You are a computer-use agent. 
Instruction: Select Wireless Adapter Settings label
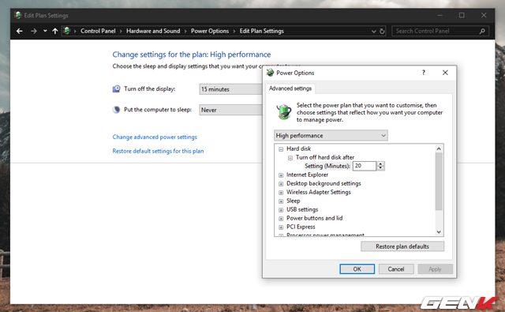(319, 192)
